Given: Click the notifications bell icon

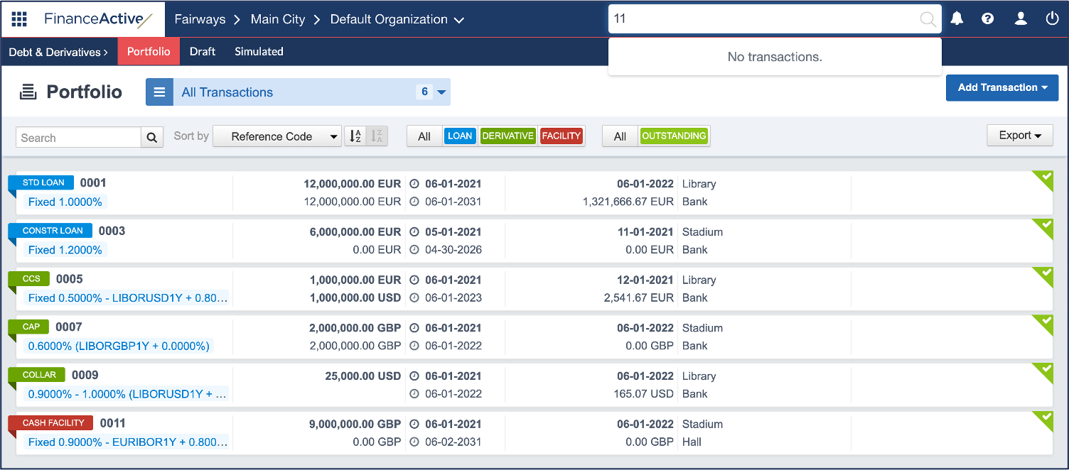Looking at the screenshot, I should (x=957, y=19).
